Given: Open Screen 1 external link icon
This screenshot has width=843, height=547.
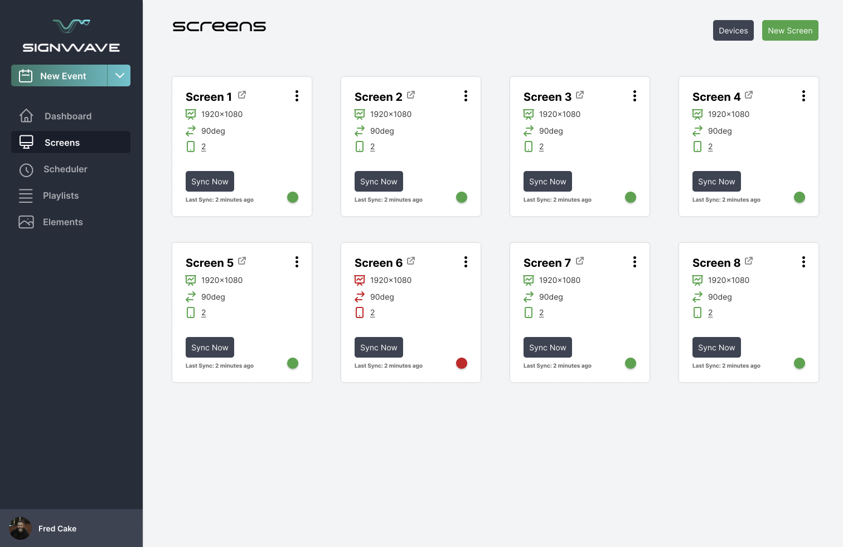Looking at the screenshot, I should tap(242, 95).
